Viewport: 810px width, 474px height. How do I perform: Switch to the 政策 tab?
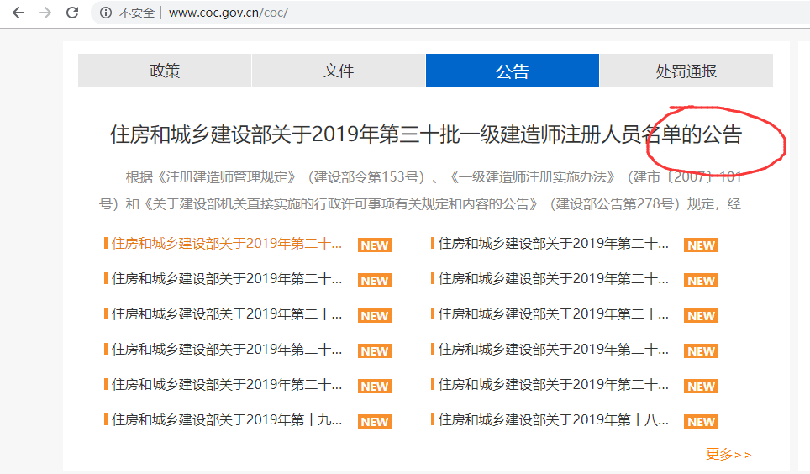tap(165, 71)
